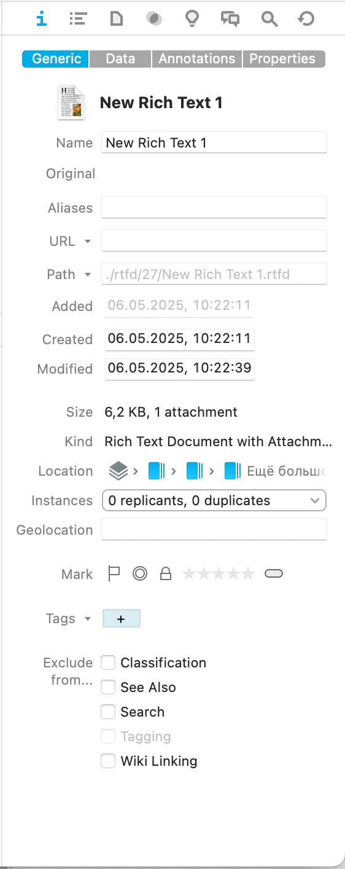Set the label color pill
This screenshot has width=345, height=869.
click(x=274, y=574)
